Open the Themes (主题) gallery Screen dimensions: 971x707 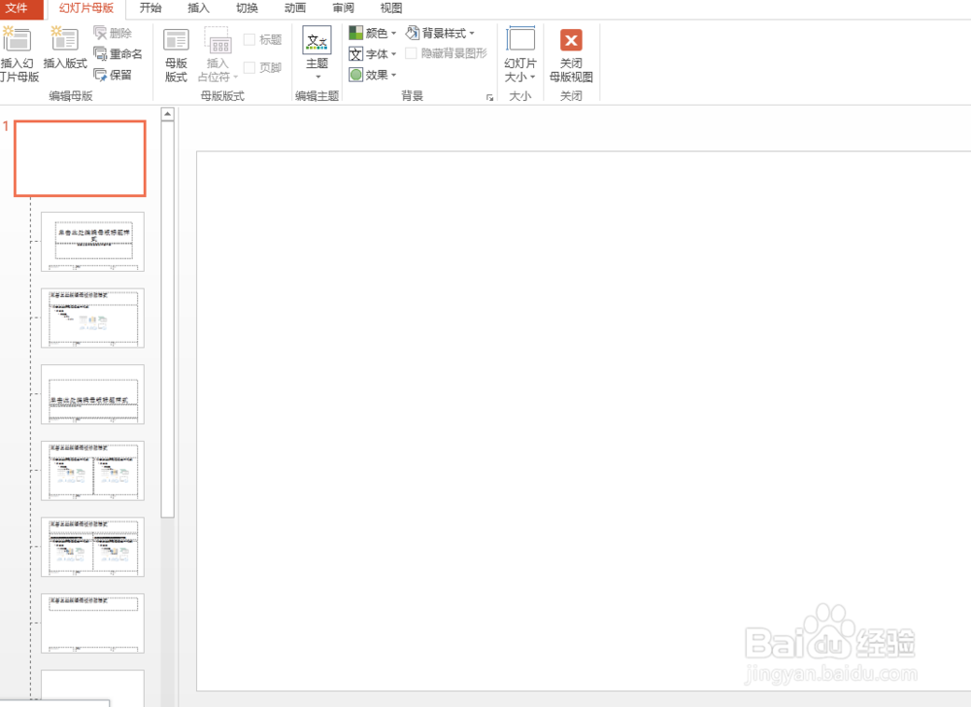(318, 52)
